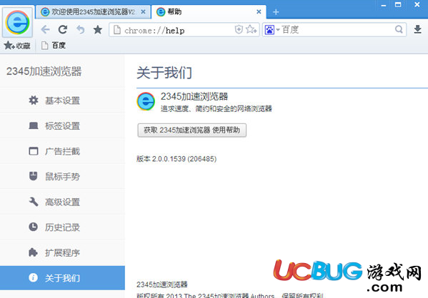The width and height of the screenshot is (428, 298).
Task: Click the undo closed tab arrow
Action: pos(81,29)
